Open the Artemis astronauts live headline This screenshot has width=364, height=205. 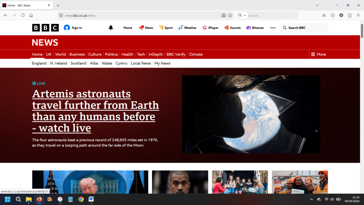click(95, 111)
